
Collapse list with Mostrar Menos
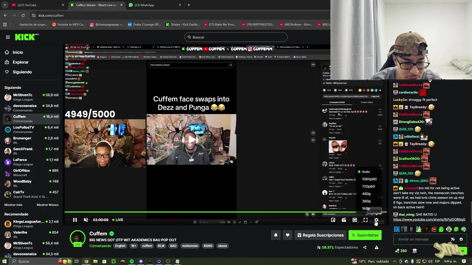click(48, 205)
